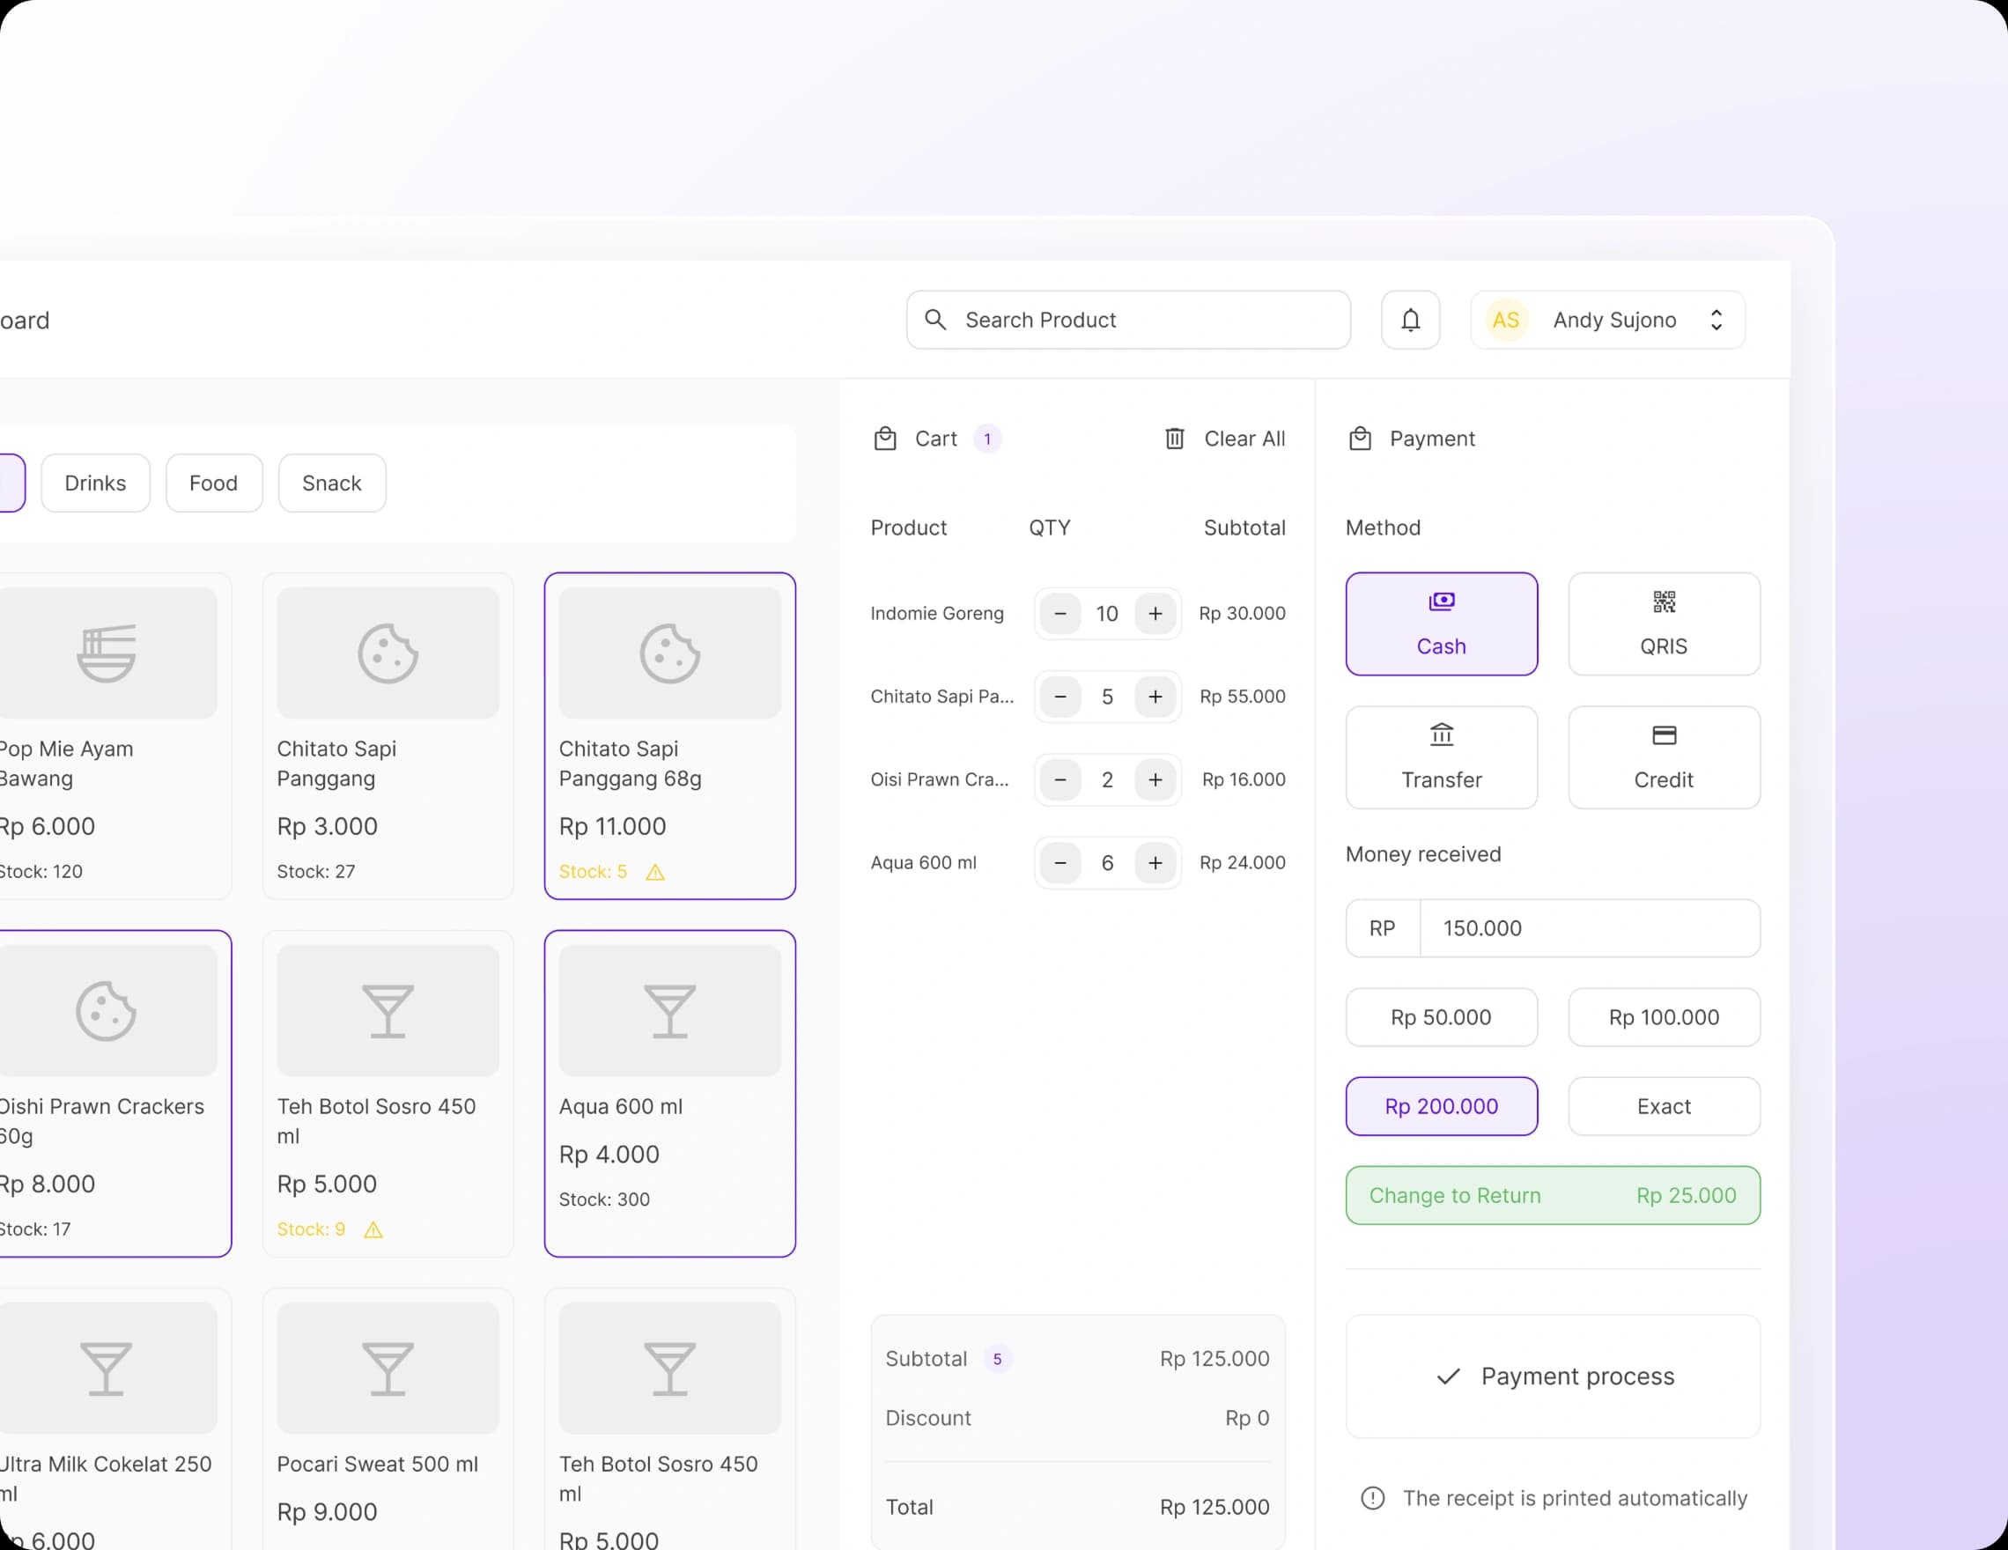Open the notifications bell
The image size is (2008, 1550).
point(1410,320)
